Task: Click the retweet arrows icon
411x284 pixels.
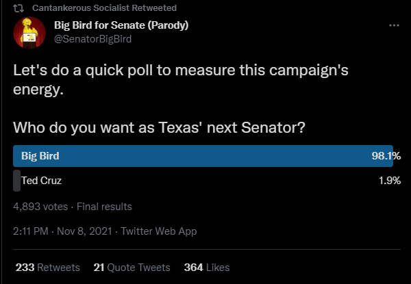Action: [x=18, y=8]
